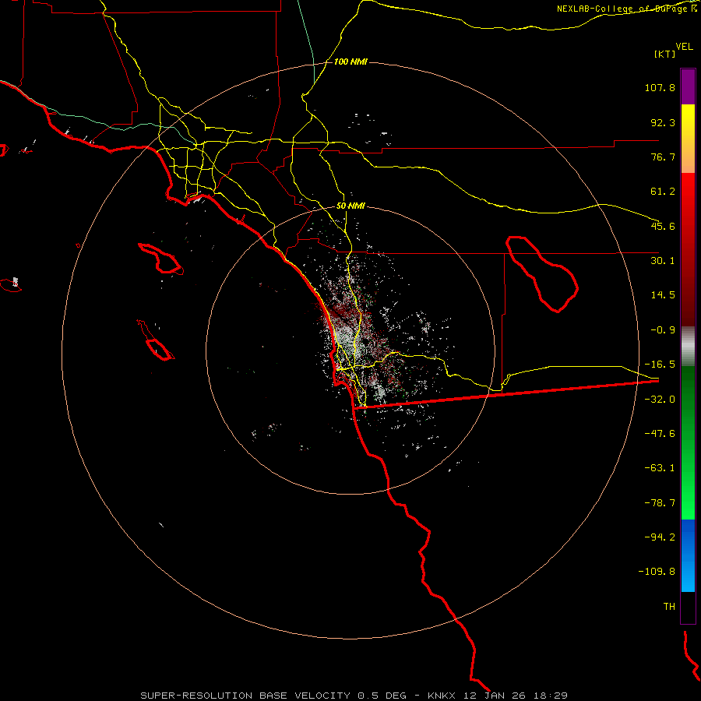This screenshot has height=701, width=701.
Task: Click the 45.6 scale value
Action: pos(663,226)
